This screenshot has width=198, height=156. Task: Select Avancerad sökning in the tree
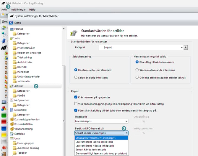point(28,148)
